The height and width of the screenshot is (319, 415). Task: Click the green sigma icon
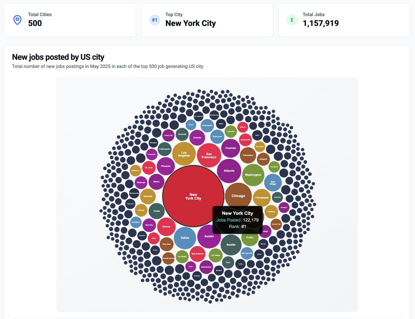[292, 20]
